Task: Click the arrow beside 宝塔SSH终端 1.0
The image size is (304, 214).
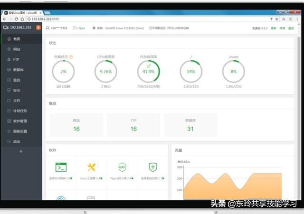Action: 71,178
